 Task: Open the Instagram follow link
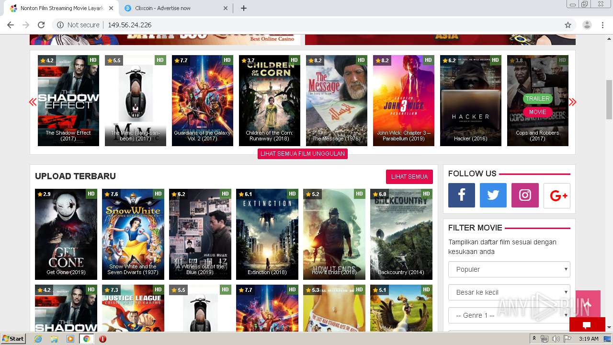click(525, 195)
